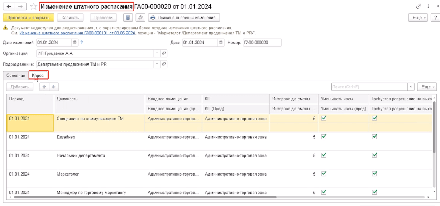Expand the Подразделение dropdown list
The height and width of the screenshot is (206, 440).
click(157, 64)
